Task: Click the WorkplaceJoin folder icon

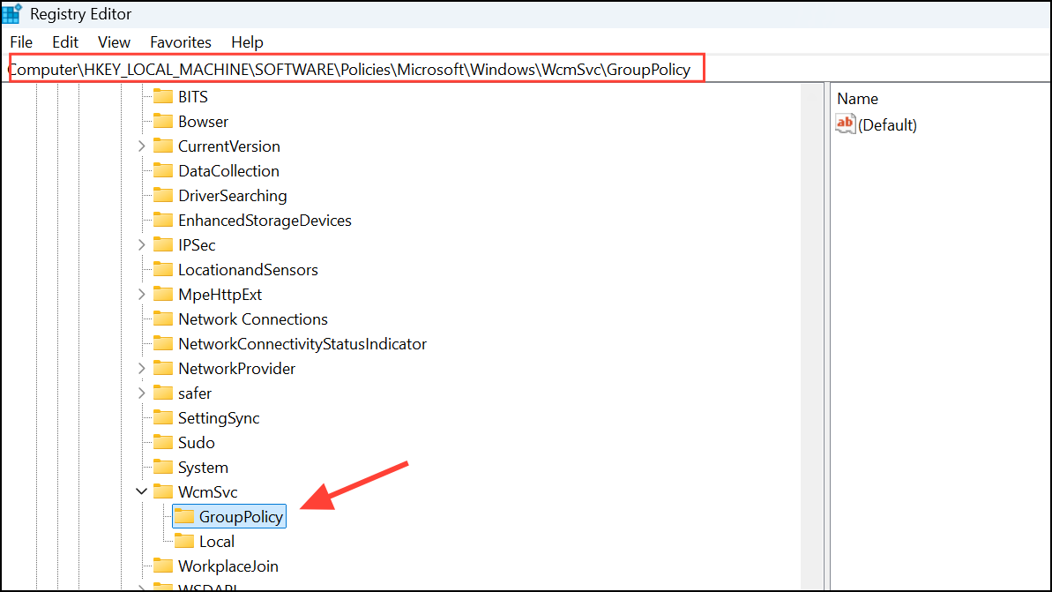Action: [163, 566]
